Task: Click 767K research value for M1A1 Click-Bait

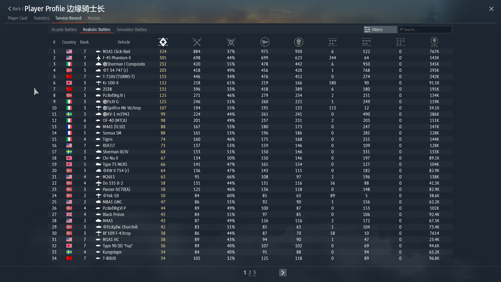Action: click(x=434, y=51)
